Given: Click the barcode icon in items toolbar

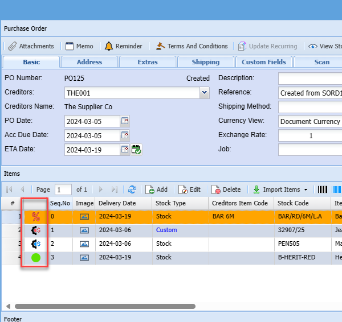Looking at the screenshot, I should (323, 189).
